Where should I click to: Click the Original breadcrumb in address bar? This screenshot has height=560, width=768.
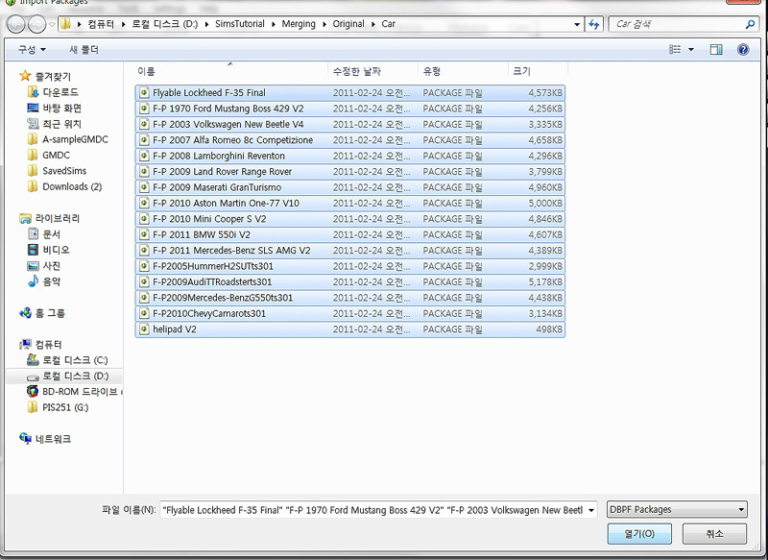click(x=348, y=24)
